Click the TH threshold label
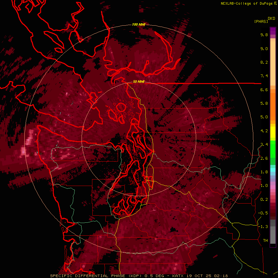 click(x=265, y=241)
